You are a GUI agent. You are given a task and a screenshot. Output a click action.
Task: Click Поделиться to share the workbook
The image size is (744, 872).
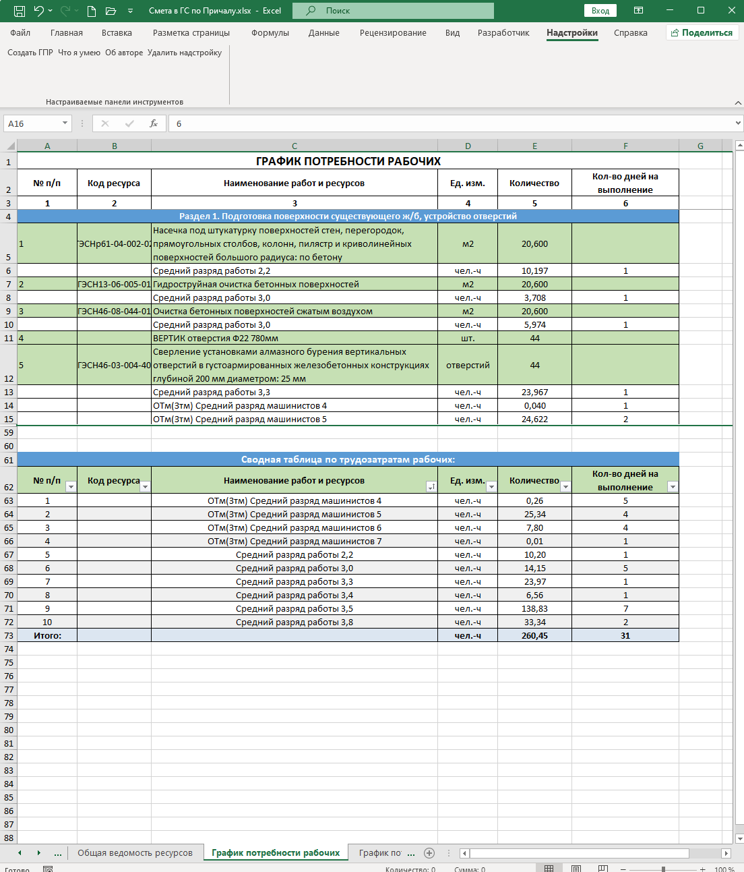702,32
